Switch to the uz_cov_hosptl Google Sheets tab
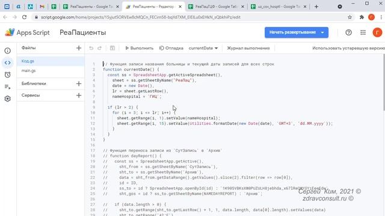 pyautogui.click(x=279, y=7)
